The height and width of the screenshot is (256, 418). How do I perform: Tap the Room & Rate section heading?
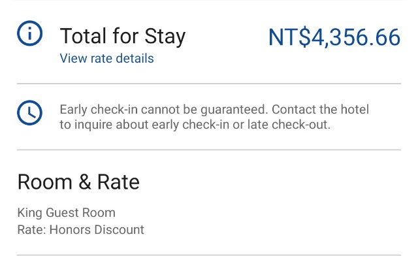tap(78, 182)
